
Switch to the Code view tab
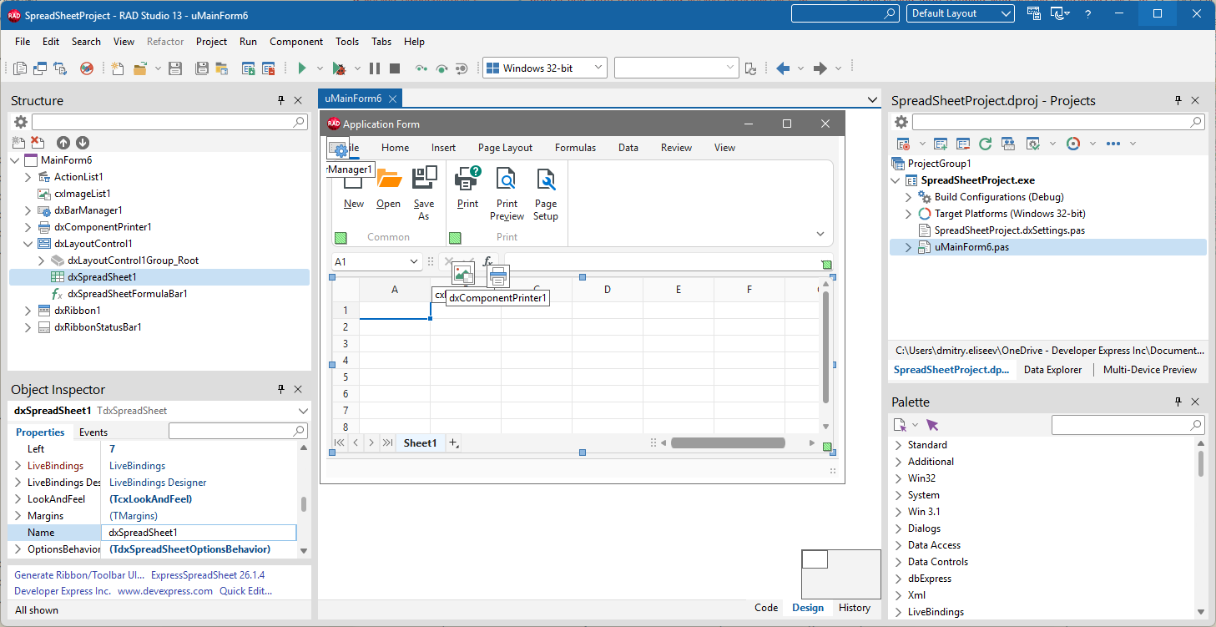tap(766, 608)
